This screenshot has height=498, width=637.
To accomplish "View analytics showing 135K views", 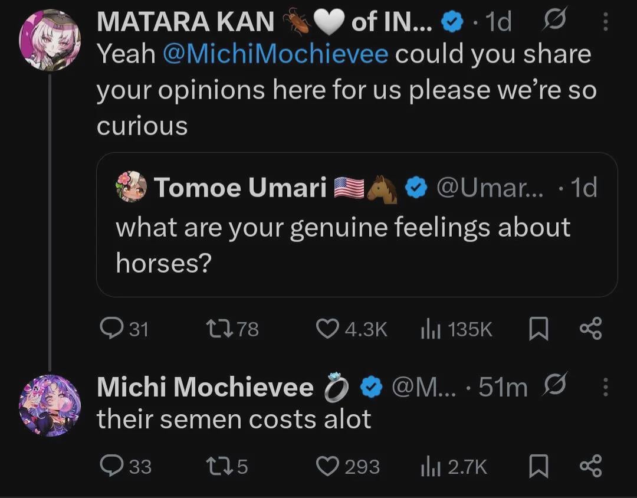I will tap(429, 329).
